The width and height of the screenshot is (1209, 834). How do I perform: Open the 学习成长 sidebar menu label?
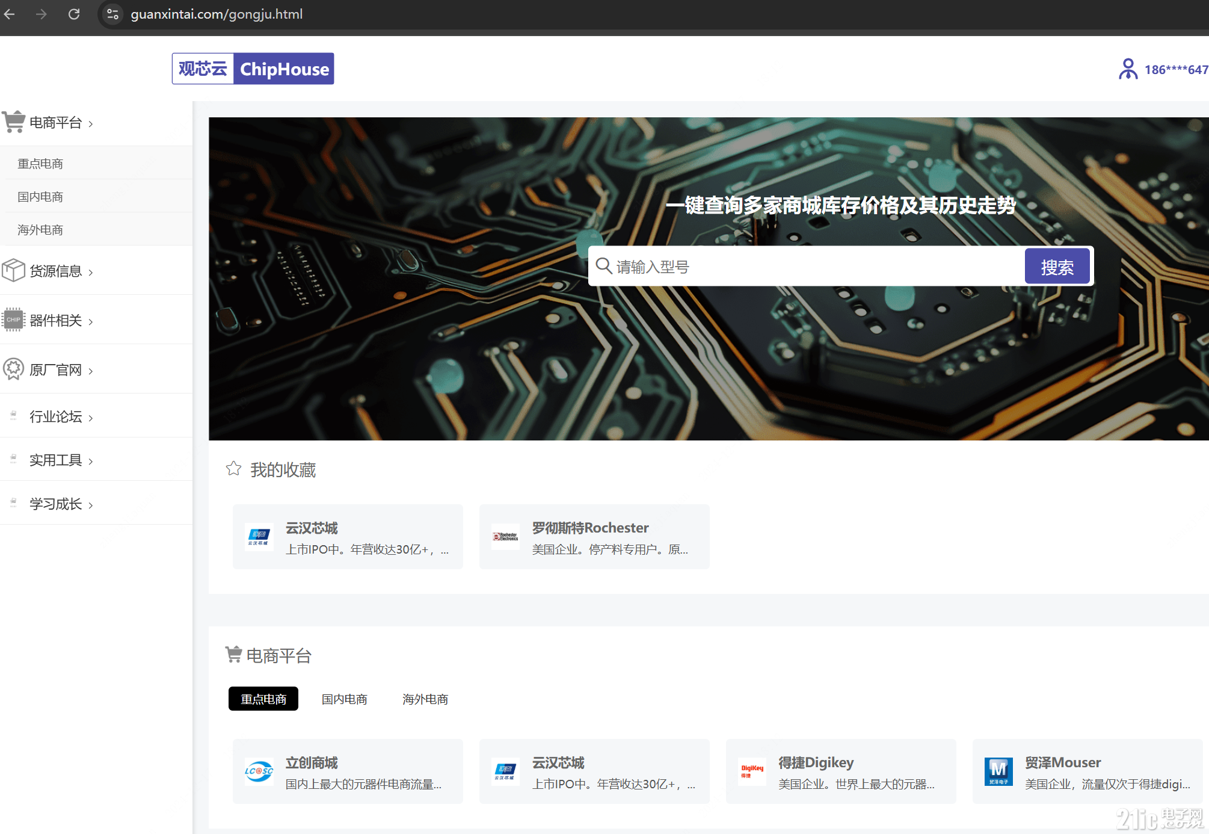click(56, 504)
